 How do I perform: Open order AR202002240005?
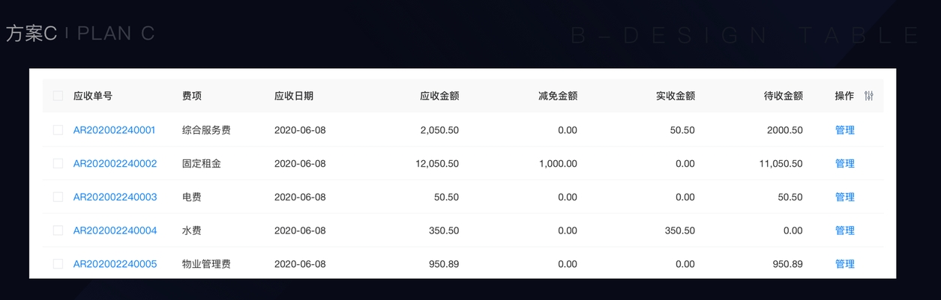115,264
